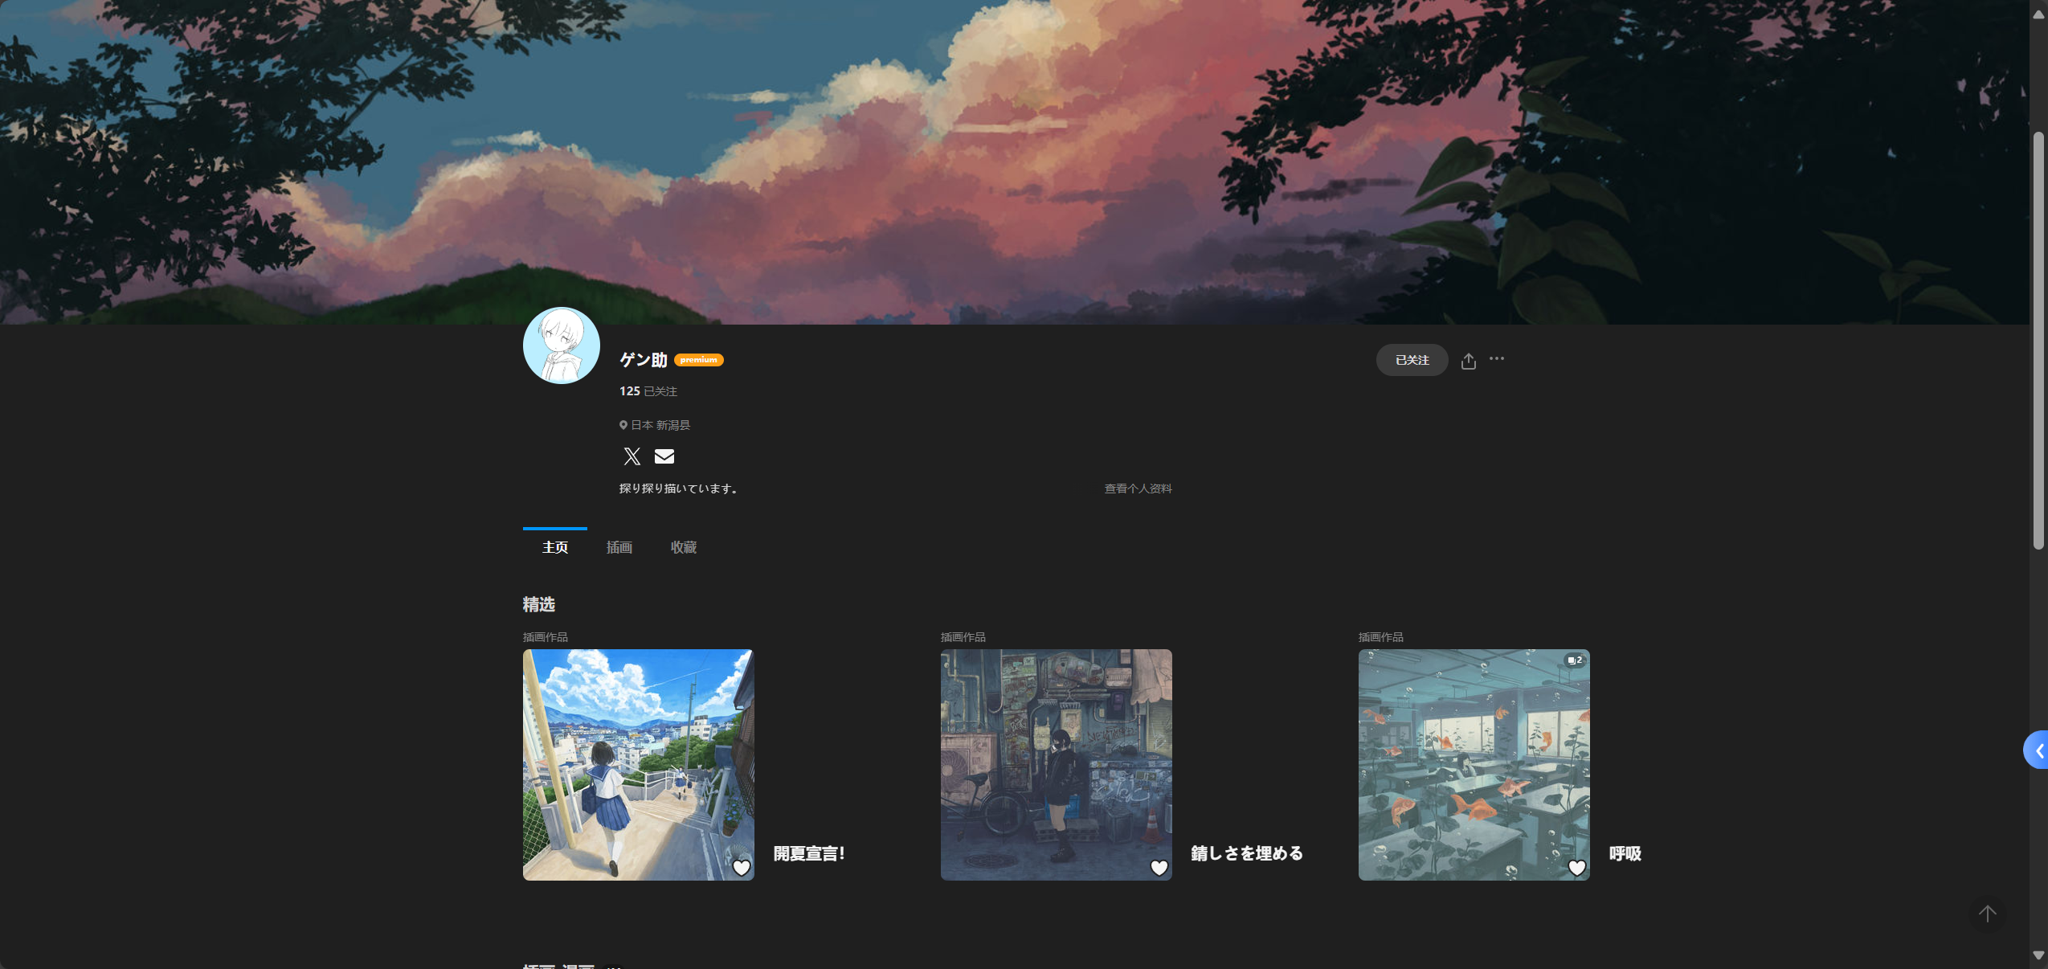Click the scrollbar up arrow
This screenshot has width=2048, height=969.
pos(2038,14)
